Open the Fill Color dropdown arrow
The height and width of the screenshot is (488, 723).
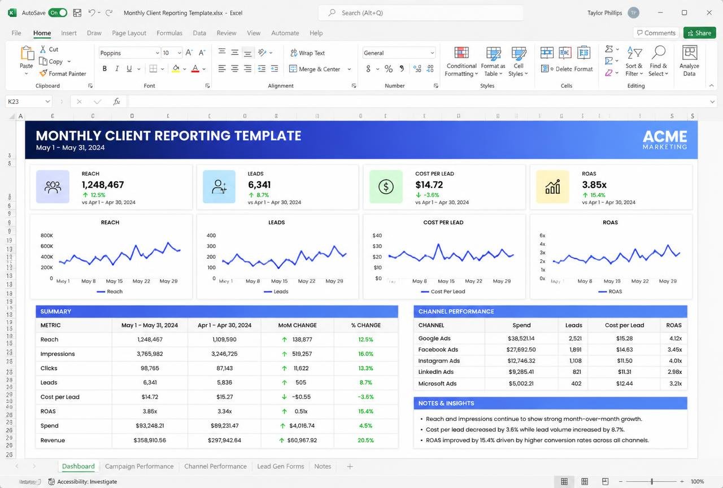click(x=185, y=69)
